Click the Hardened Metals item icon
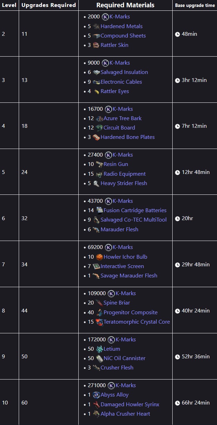The image size is (217, 425). coord(96,26)
